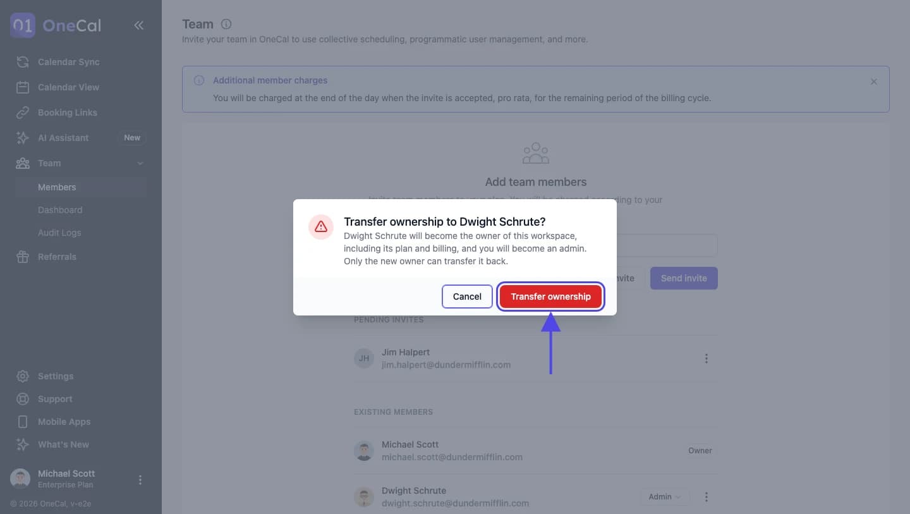Viewport: 910px width, 514px height.
Task: Click the Settings gear icon
Action: (23, 376)
